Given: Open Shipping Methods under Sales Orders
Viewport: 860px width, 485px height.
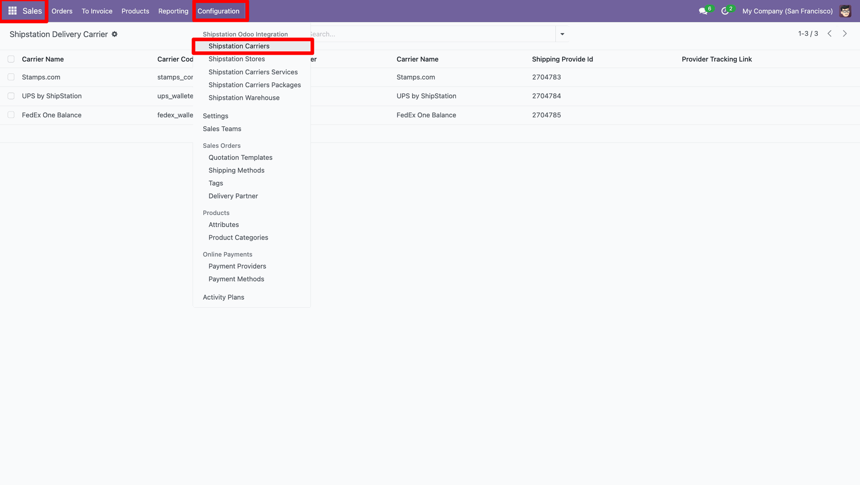Looking at the screenshot, I should 236,170.
